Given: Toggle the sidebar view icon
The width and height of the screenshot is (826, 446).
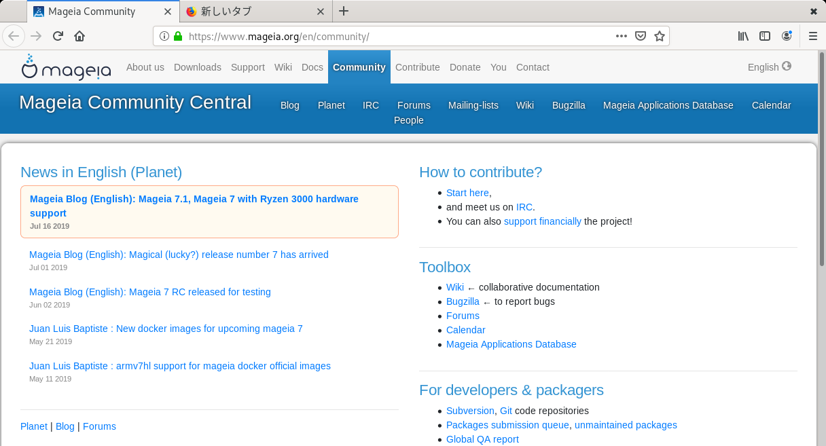Looking at the screenshot, I should pyautogui.click(x=765, y=36).
